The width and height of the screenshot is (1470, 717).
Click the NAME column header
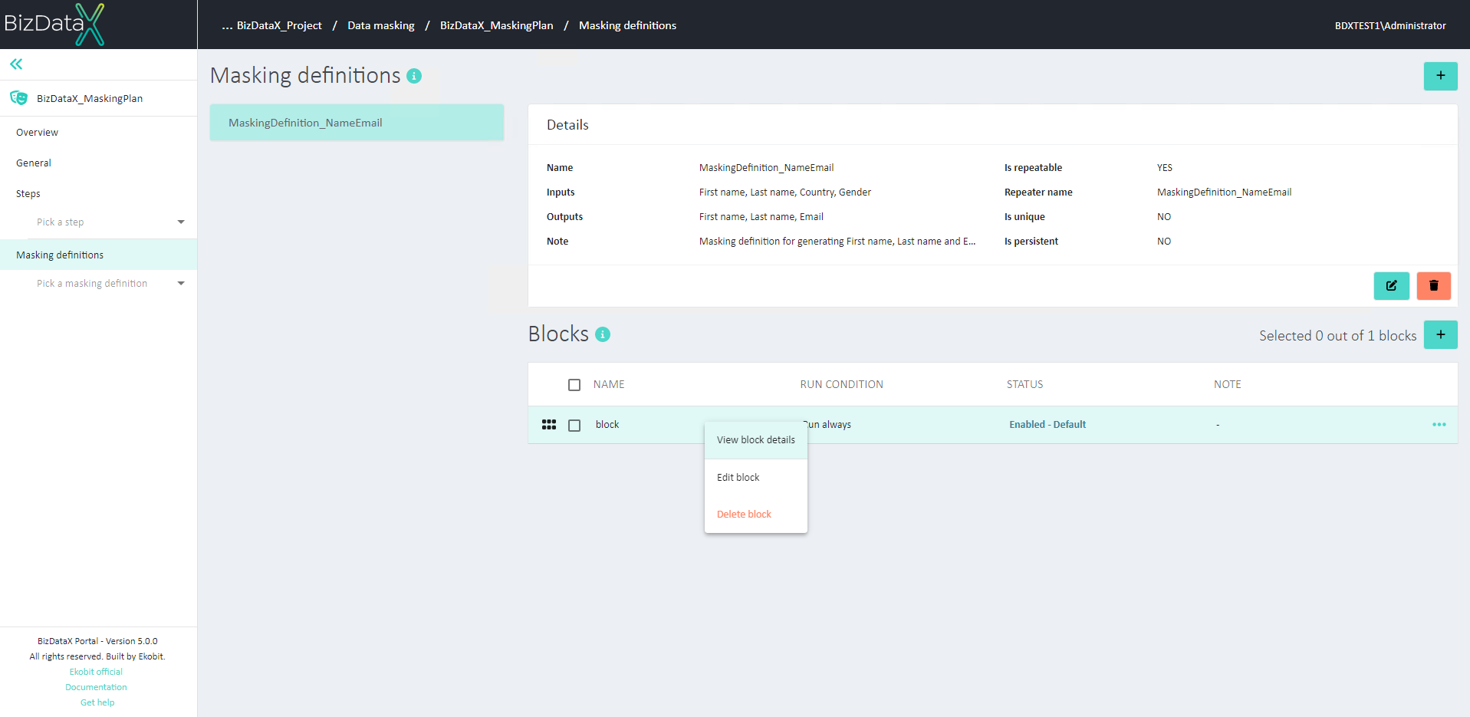click(x=609, y=385)
